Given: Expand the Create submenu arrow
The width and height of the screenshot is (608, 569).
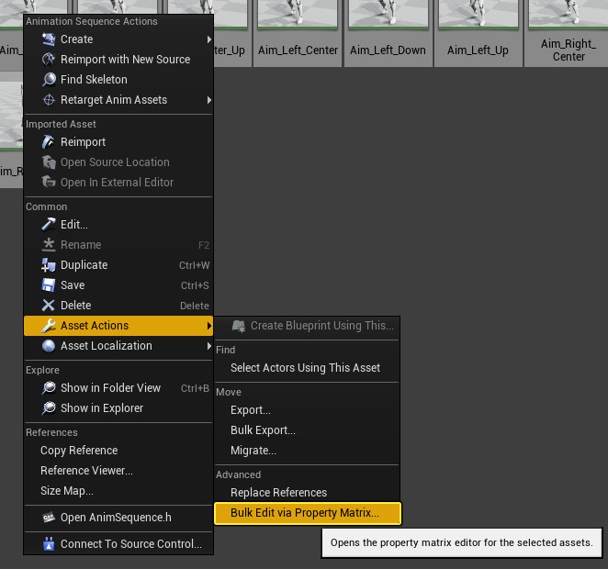Looking at the screenshot, I should point(208,39).
